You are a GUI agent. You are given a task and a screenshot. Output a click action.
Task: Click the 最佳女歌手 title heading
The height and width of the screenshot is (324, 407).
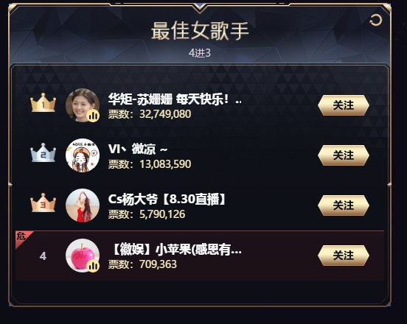[200, 31]
